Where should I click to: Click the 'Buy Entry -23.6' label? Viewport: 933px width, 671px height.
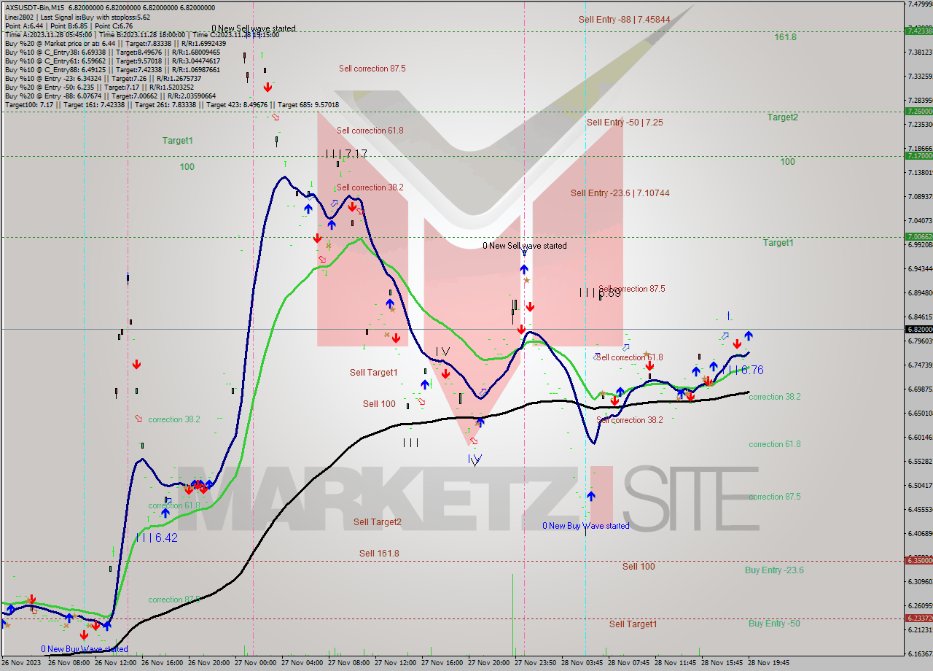[x=774, y=570]
